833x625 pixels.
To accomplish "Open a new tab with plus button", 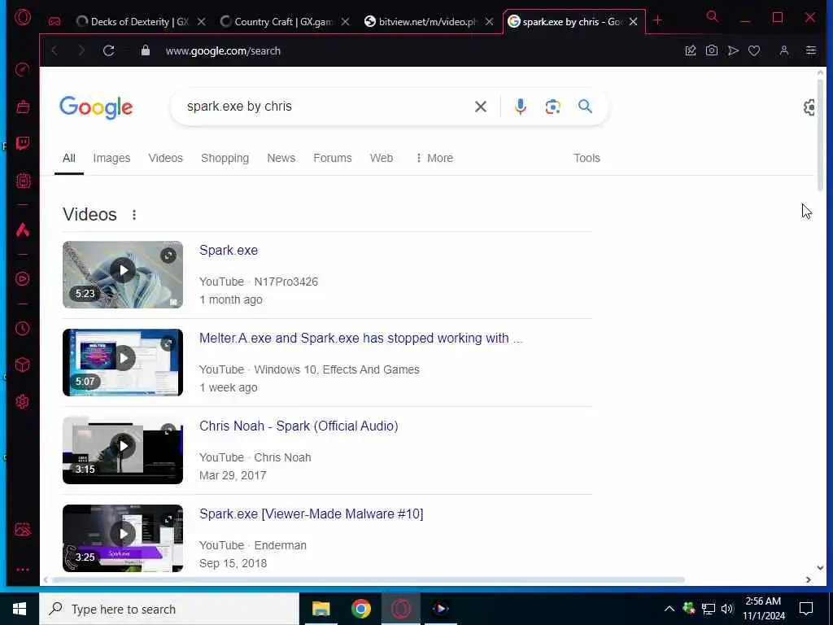I will click(x=657, y=20).
